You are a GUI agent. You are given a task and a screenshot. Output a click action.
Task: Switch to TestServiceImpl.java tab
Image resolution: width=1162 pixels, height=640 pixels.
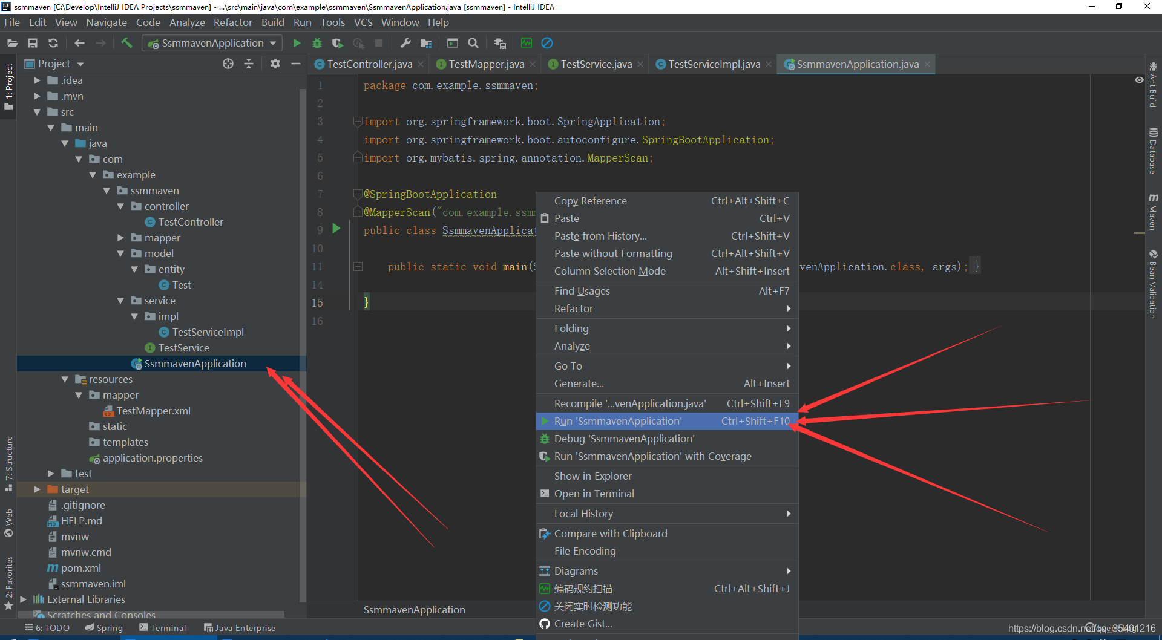pos(714,64)
